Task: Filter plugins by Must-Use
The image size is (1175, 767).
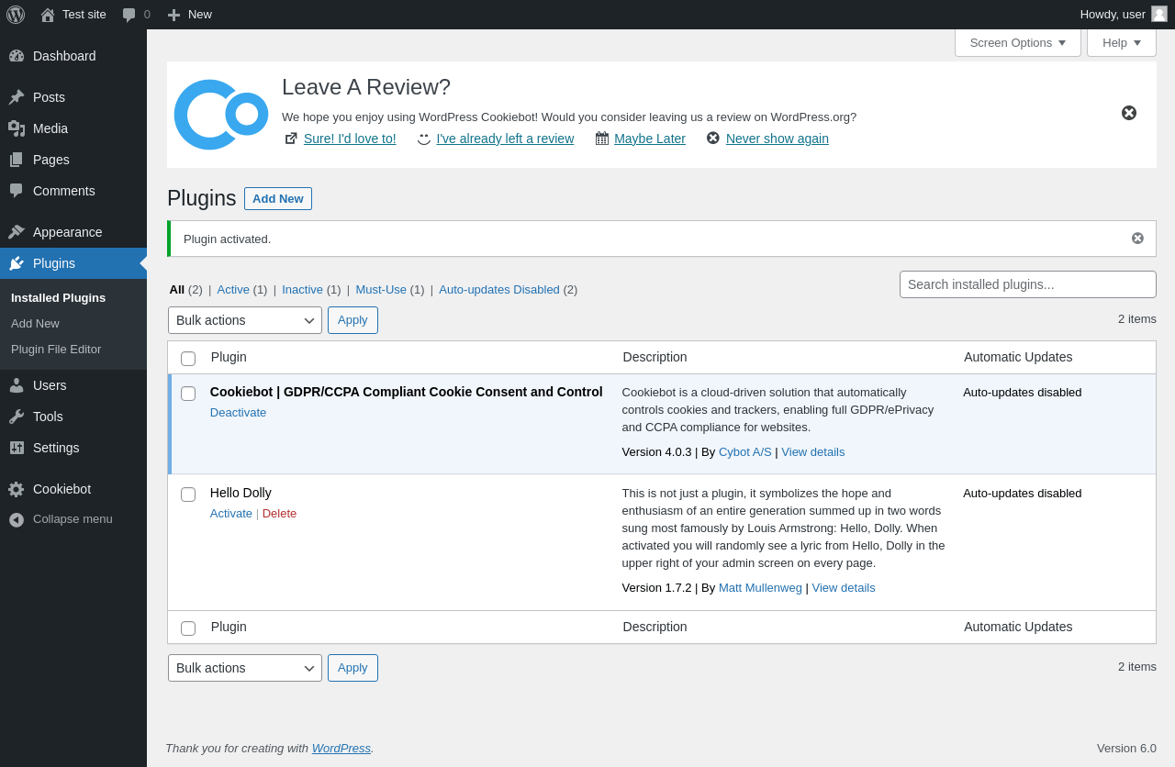Action: [x=381, y=289]
